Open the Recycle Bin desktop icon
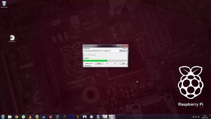 point(4,4)
